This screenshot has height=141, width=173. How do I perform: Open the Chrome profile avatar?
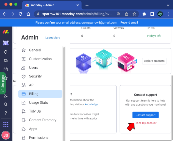click(x=160, y=14)
